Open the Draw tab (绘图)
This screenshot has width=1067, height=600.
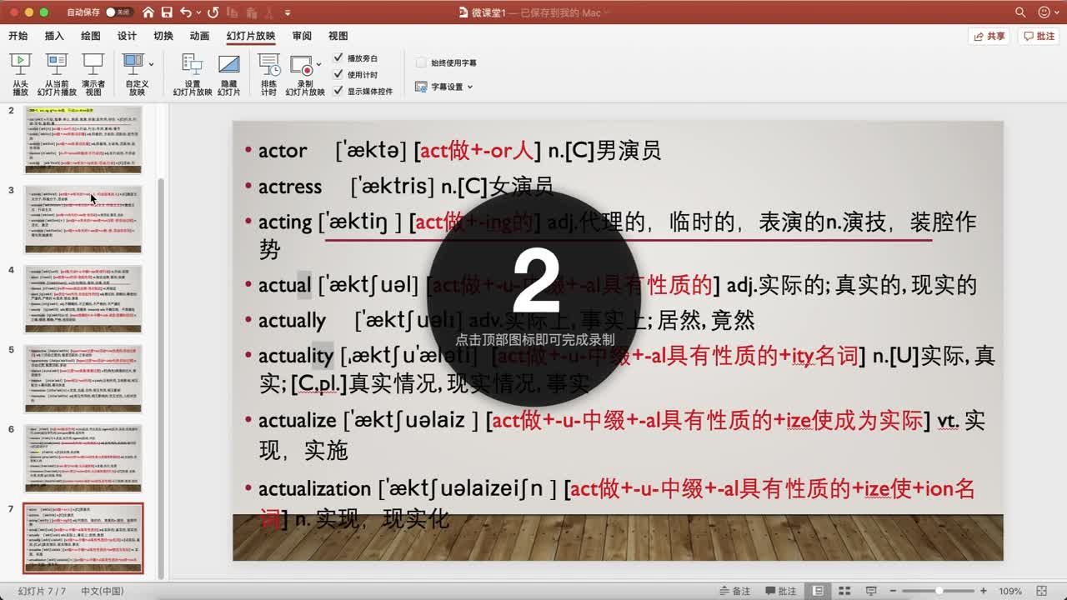click(91, 36)
